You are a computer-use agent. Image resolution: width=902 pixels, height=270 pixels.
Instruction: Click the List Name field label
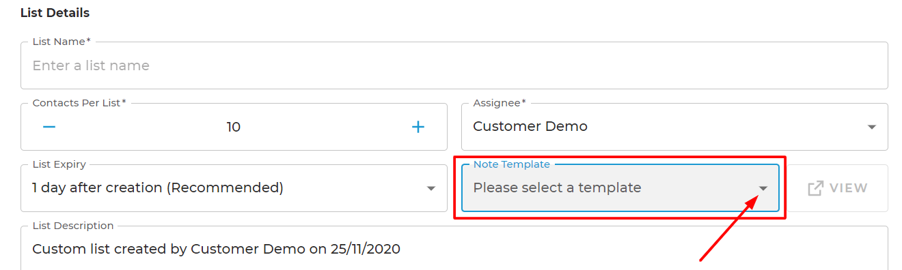click(x=61, y=42)
